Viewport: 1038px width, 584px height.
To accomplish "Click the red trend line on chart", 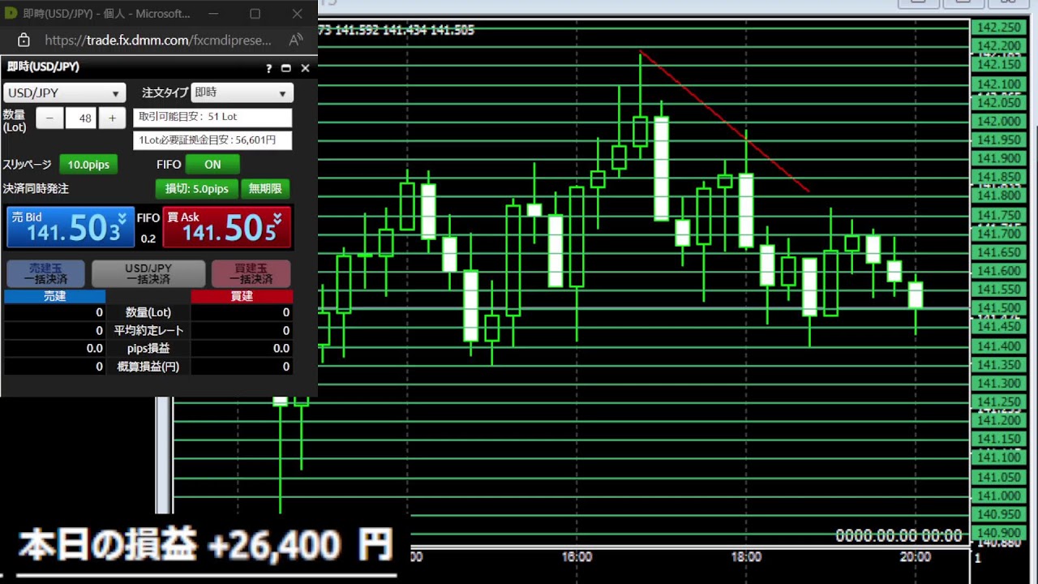I will 724,122.
